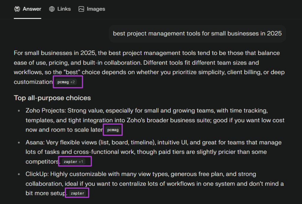Viewport: 302px width, 204px height.
Task: Click the underline indicator beneath the Answer tab
Action: point(27,18)
